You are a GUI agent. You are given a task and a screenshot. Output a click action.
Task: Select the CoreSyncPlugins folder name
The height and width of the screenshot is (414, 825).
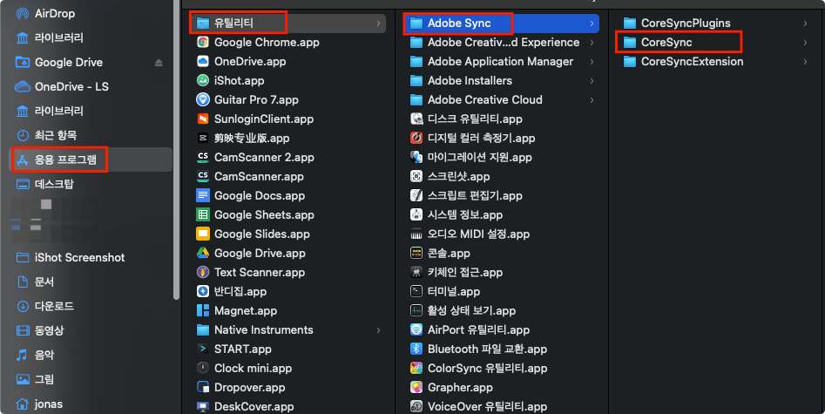click(686, 24)
